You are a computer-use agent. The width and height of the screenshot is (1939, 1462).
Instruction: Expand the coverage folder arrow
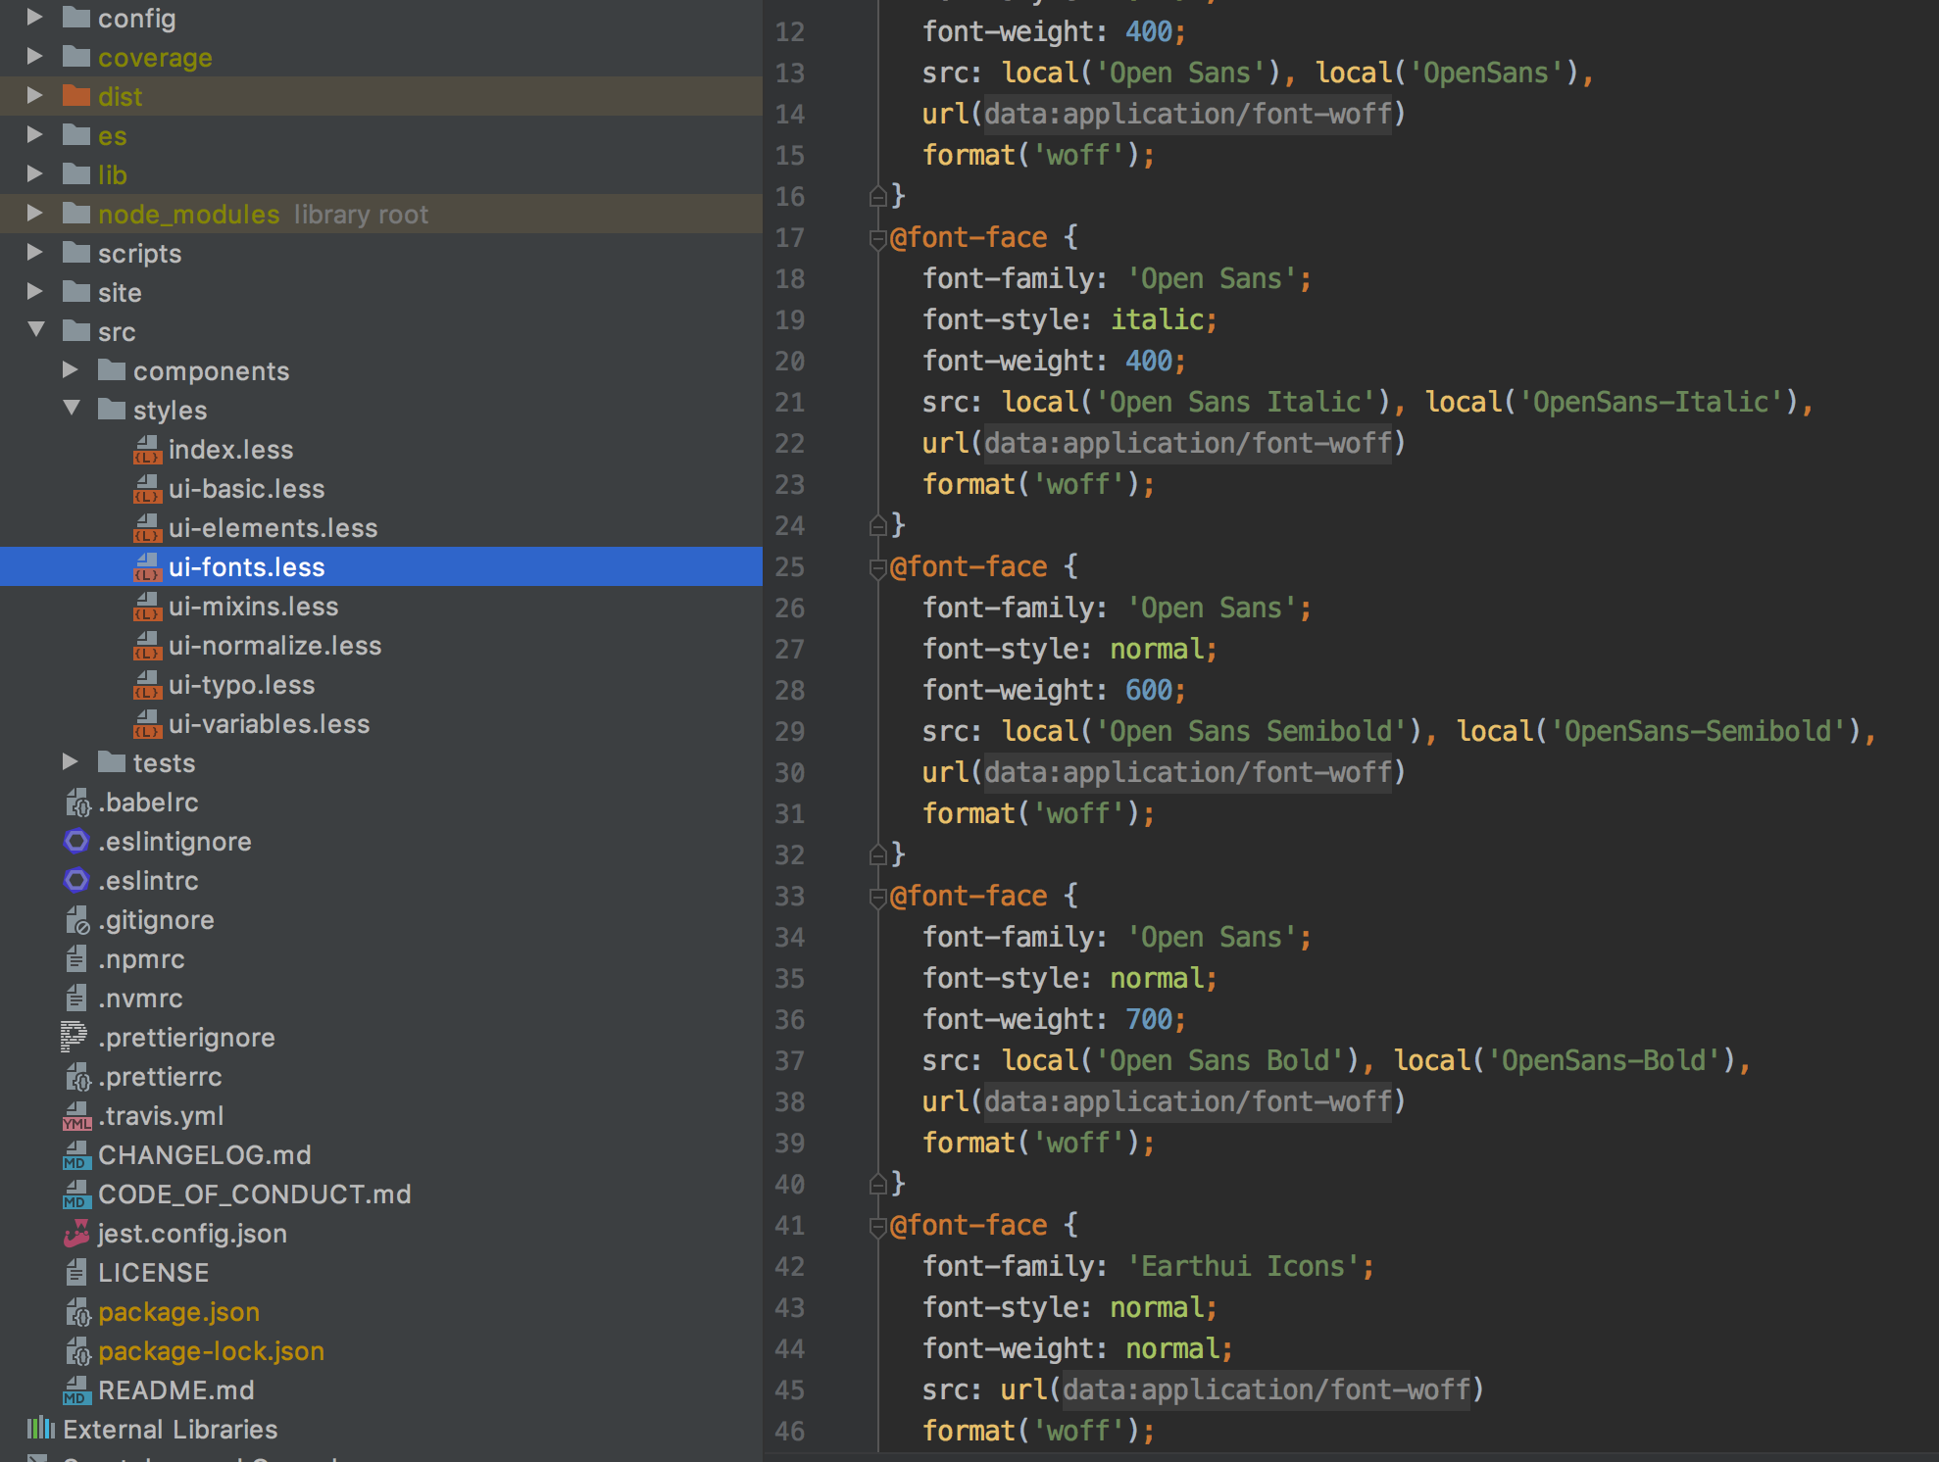click(34, 57)
